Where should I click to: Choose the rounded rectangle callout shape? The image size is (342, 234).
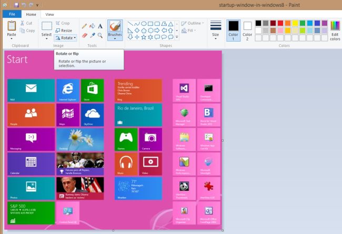[157, 37]
